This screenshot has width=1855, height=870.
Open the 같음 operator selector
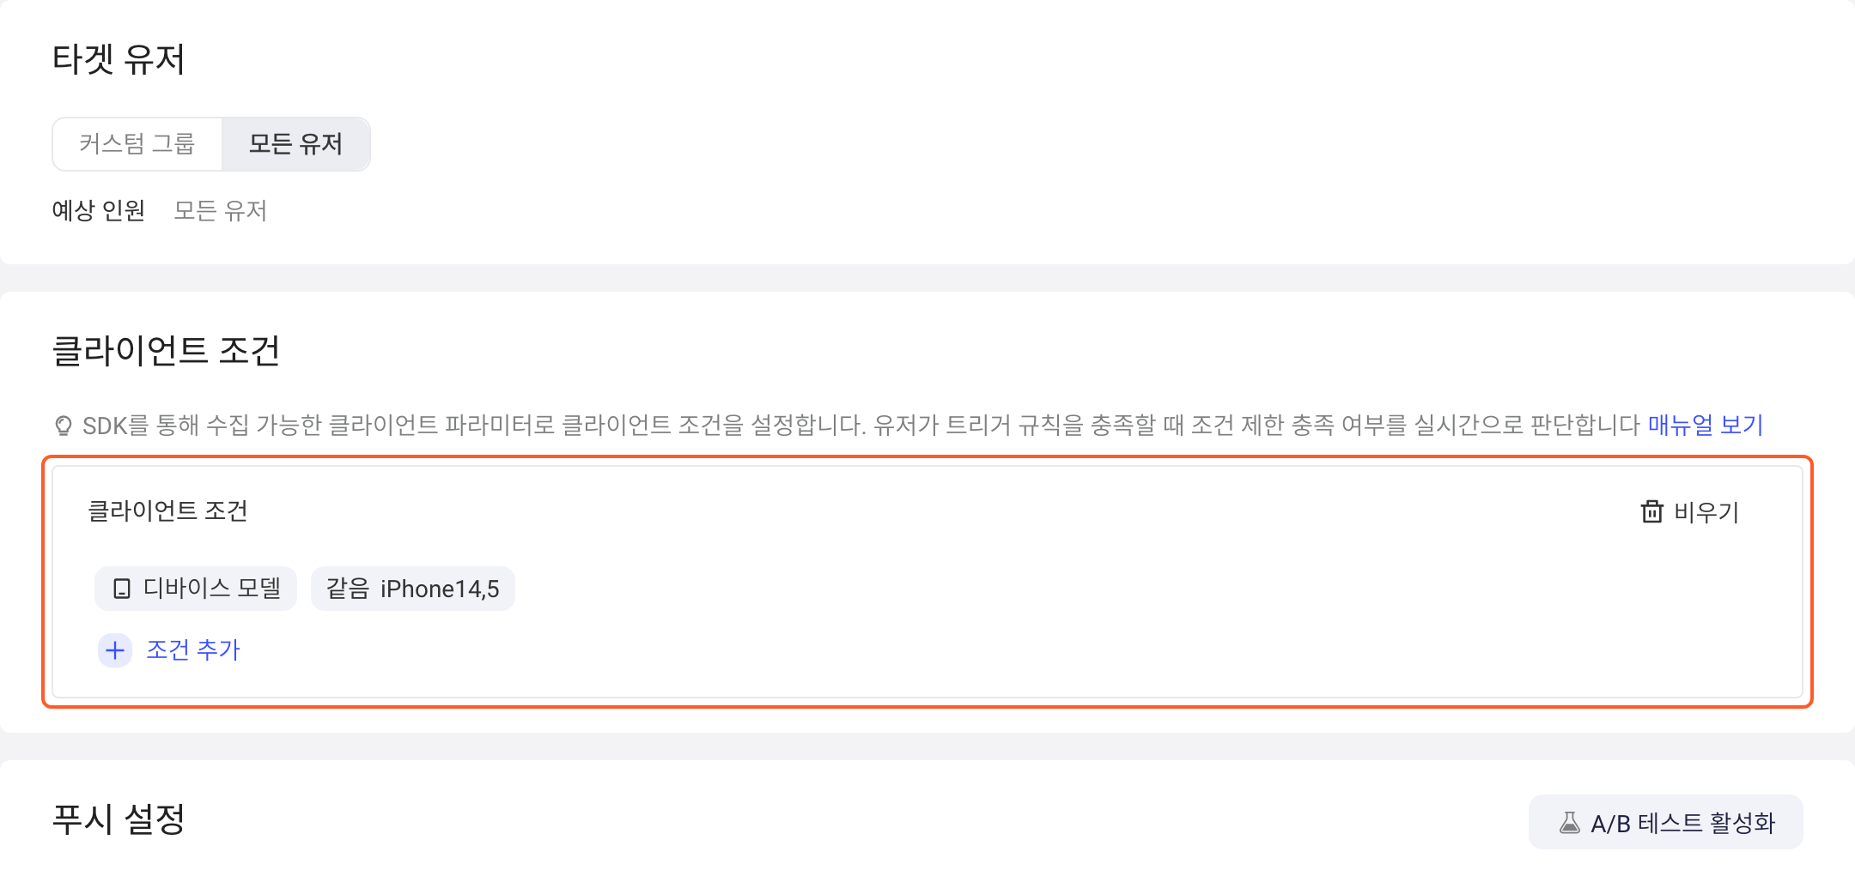click(347, 589)
